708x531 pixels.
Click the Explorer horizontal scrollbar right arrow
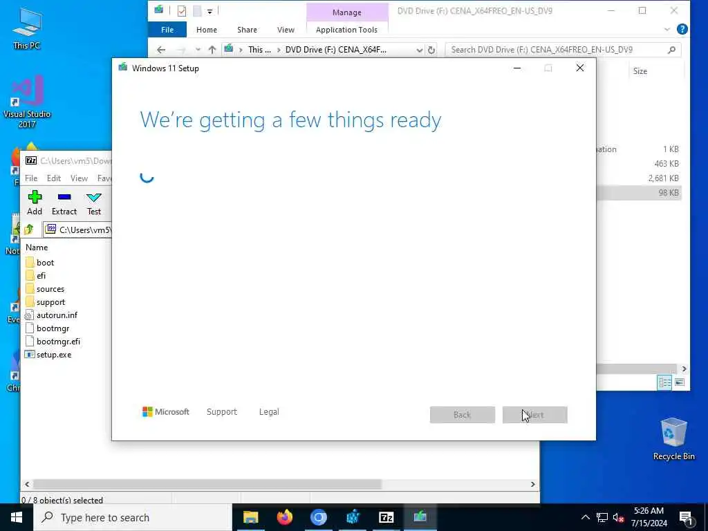[684, 369]
